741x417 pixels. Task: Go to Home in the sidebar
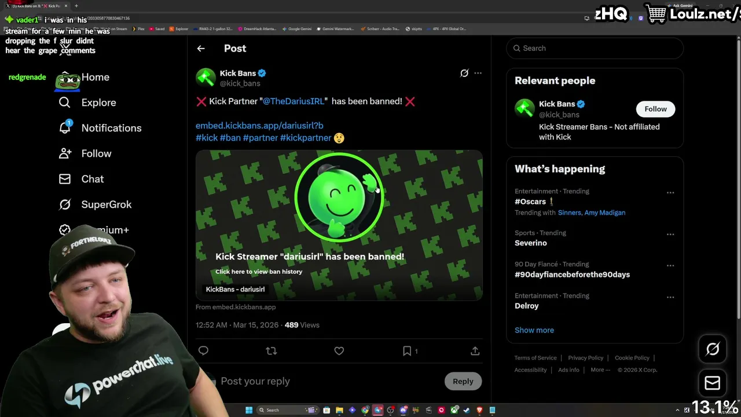(96, 77)
